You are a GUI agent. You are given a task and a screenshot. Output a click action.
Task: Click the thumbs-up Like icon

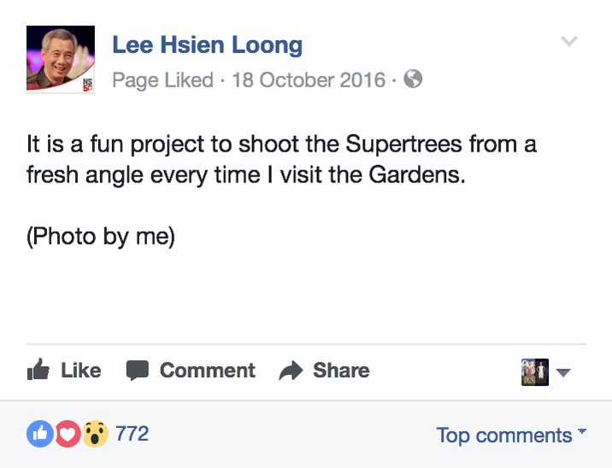[38, 369]
